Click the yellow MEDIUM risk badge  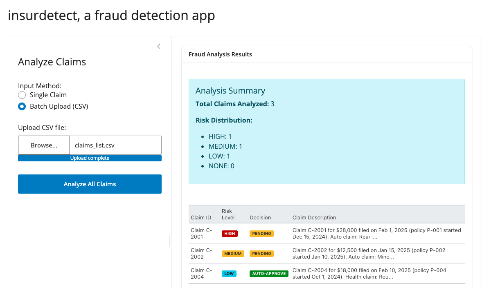[x=233, y=254]
